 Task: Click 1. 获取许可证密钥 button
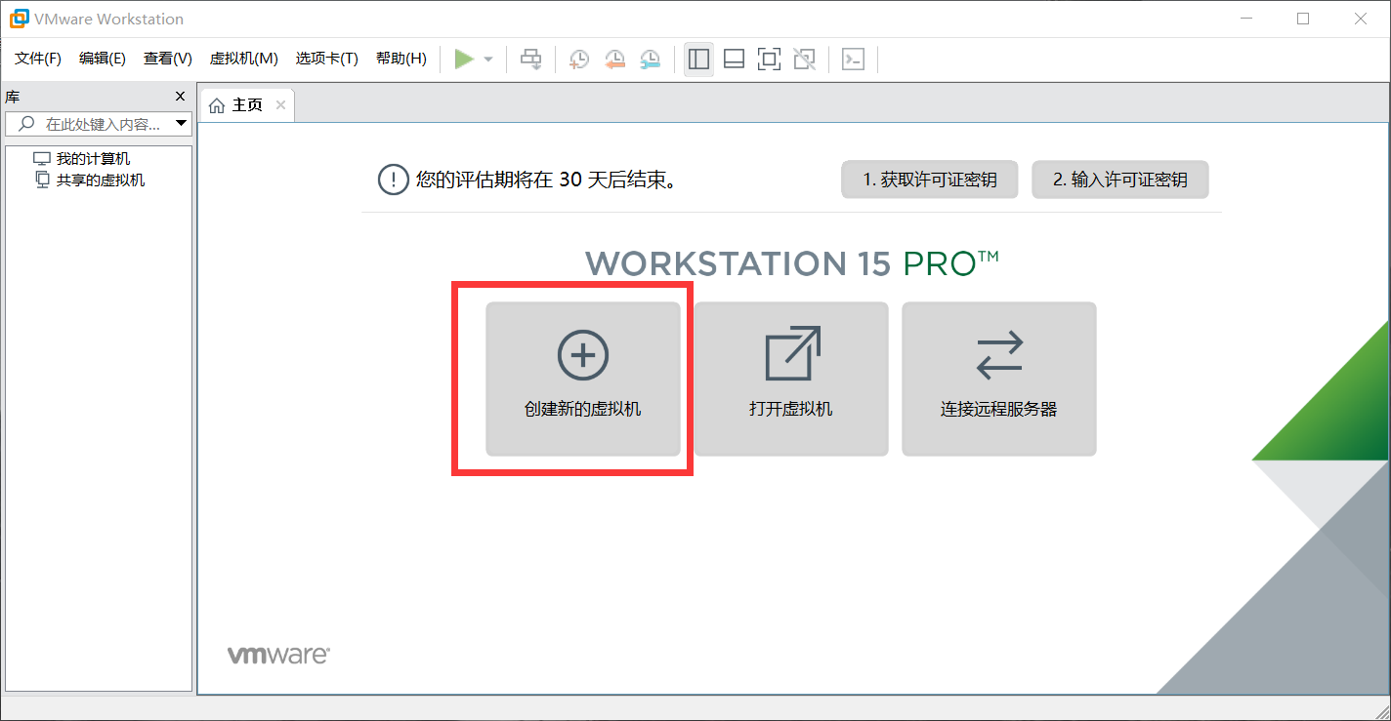[929, 180]
